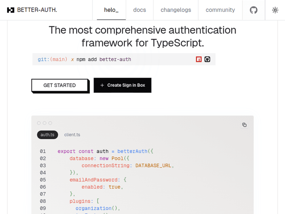Click the Create Sign in Box button
The image size is (285, 214).
point(122,85)
